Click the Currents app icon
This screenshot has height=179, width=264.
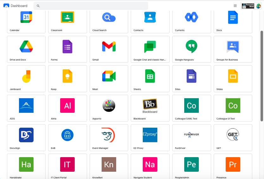pyautogui.click(x=192, y=17)
